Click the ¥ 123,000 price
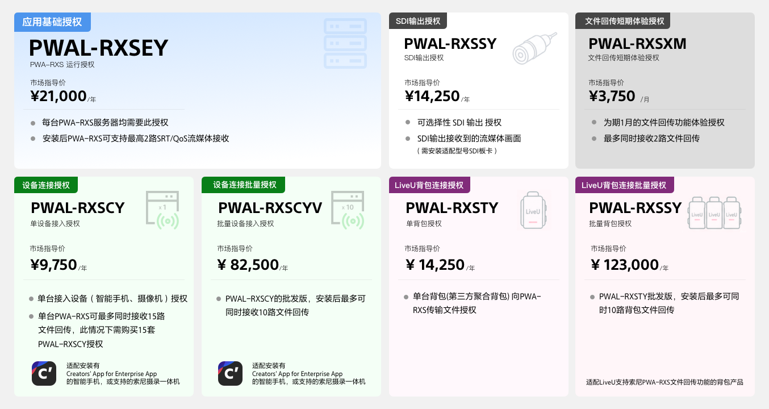Viewport: 769px width, 409px height. click(x=625, y=265)
